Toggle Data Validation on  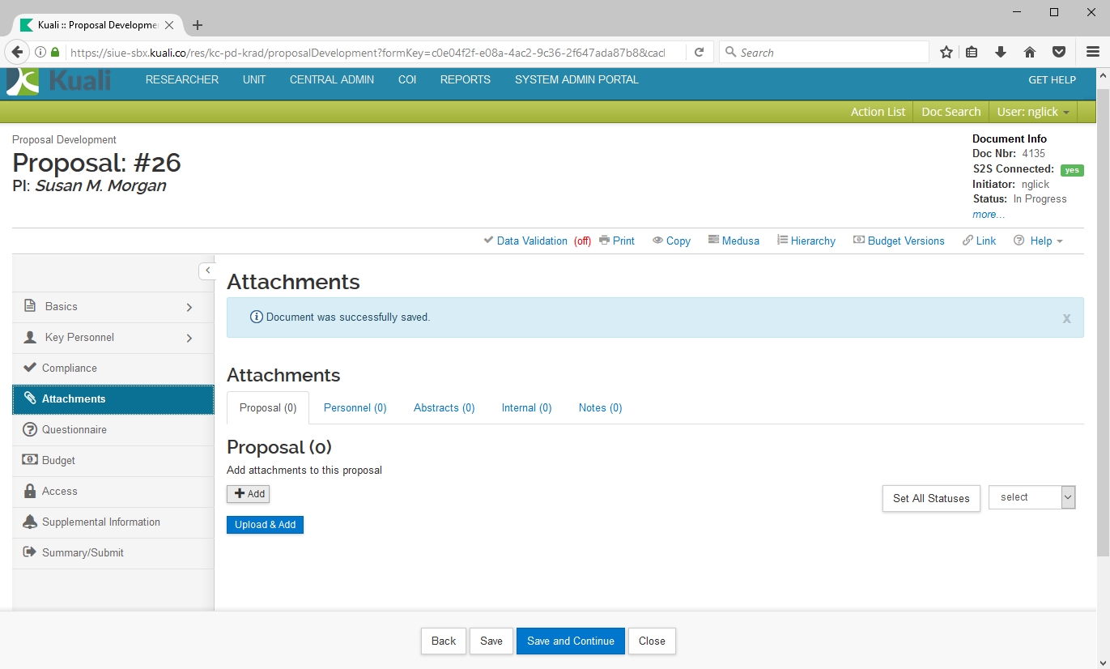click(x=531, y=241)
